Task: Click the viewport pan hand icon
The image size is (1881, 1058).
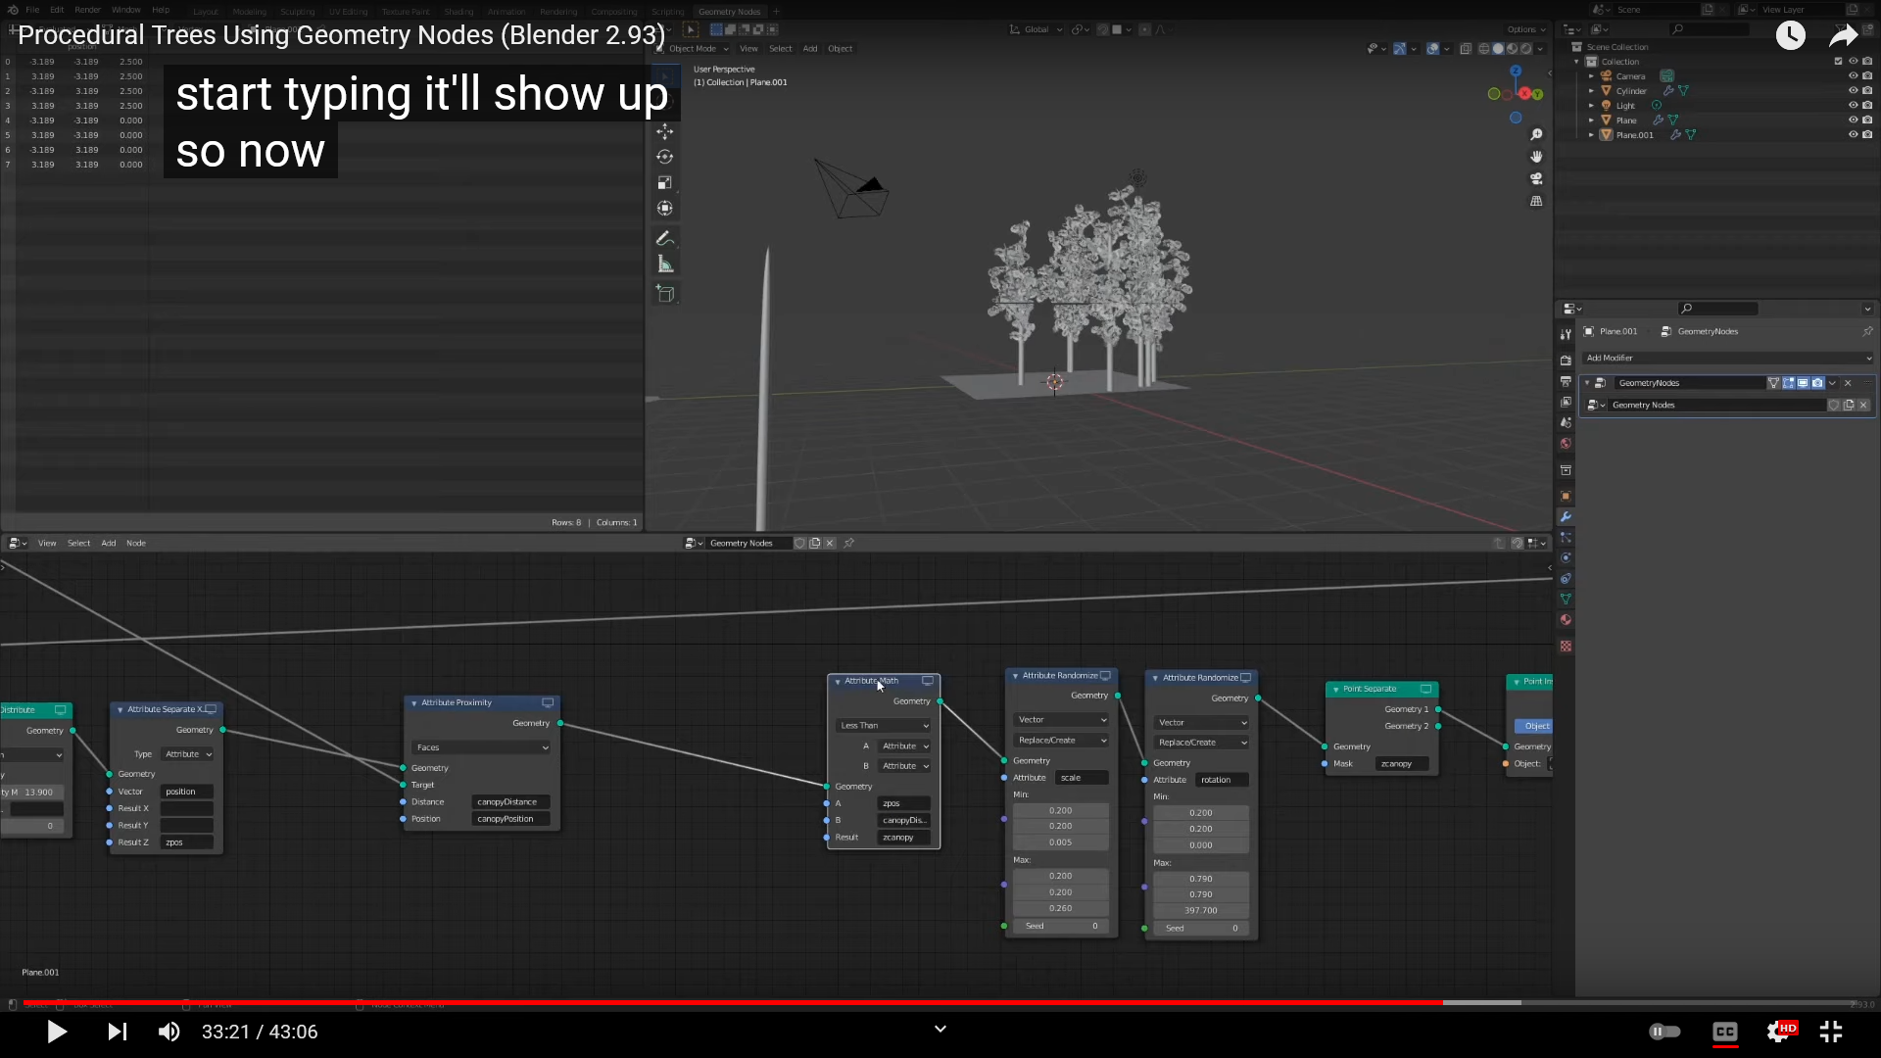Action: (1536, 157)
